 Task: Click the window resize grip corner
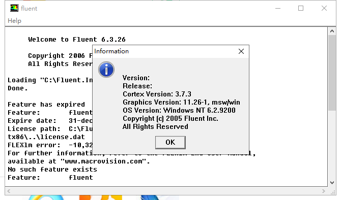(x=333, y=192)
